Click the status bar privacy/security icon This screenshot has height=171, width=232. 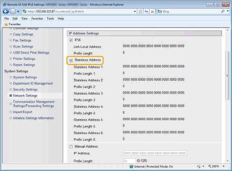pyautogui.click(x=198, y=166)
